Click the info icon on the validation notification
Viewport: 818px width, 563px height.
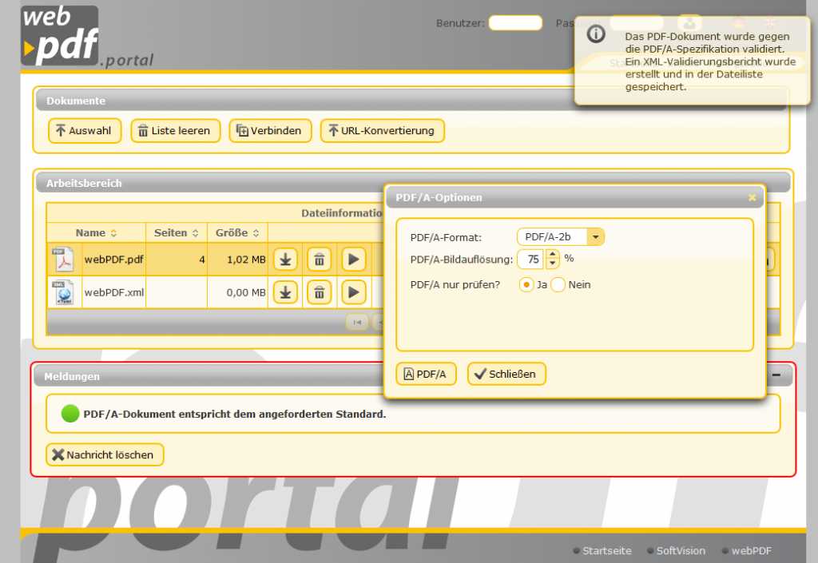[596, 34]
